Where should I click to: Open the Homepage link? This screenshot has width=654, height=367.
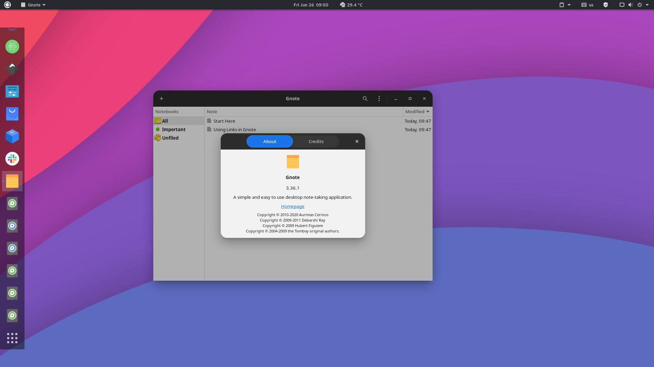(x=293, y=206)
